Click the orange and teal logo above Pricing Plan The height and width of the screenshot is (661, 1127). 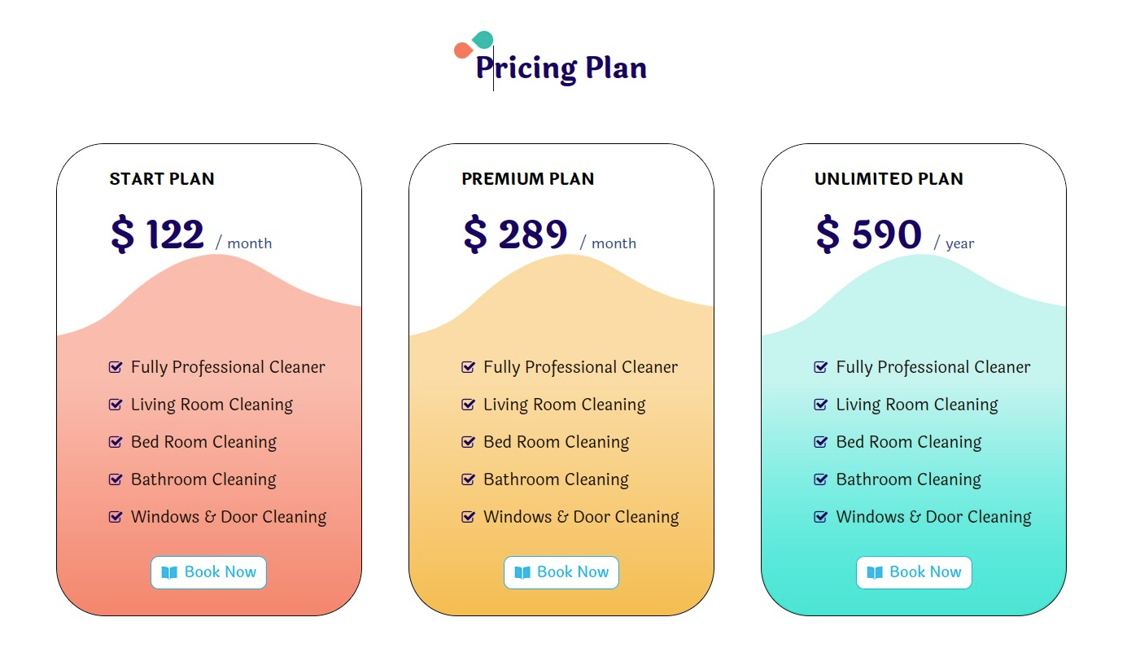tap(474, 44)
